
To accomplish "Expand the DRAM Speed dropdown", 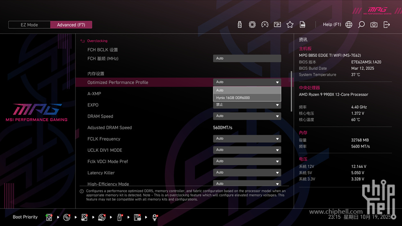I will click(247, 116).
